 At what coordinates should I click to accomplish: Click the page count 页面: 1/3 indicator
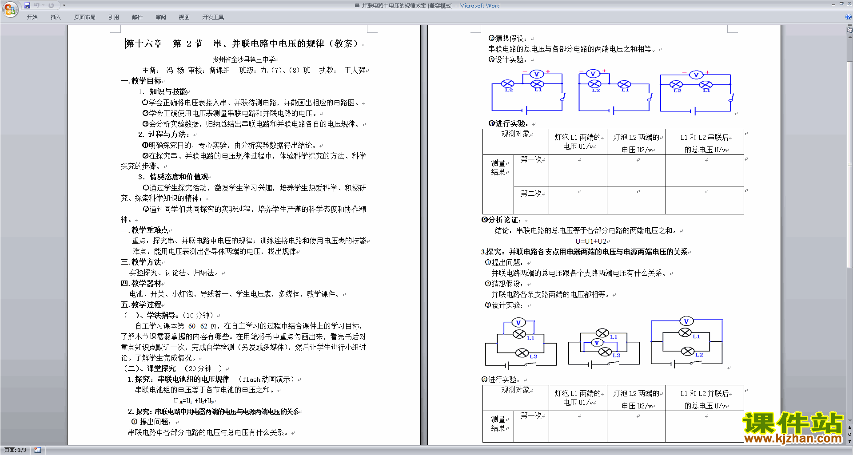(15, 450)
